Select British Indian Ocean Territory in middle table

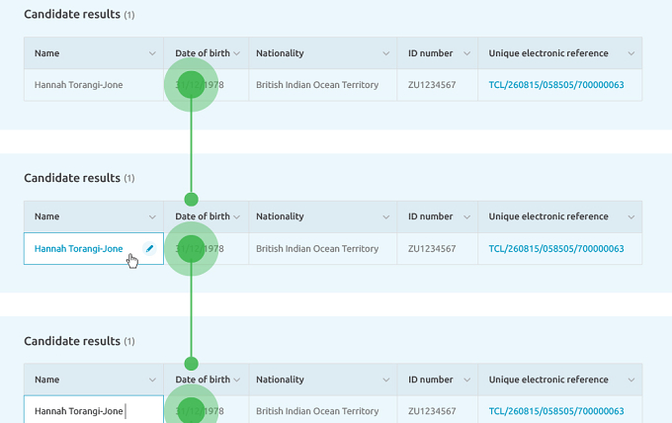tap(317, 249)
